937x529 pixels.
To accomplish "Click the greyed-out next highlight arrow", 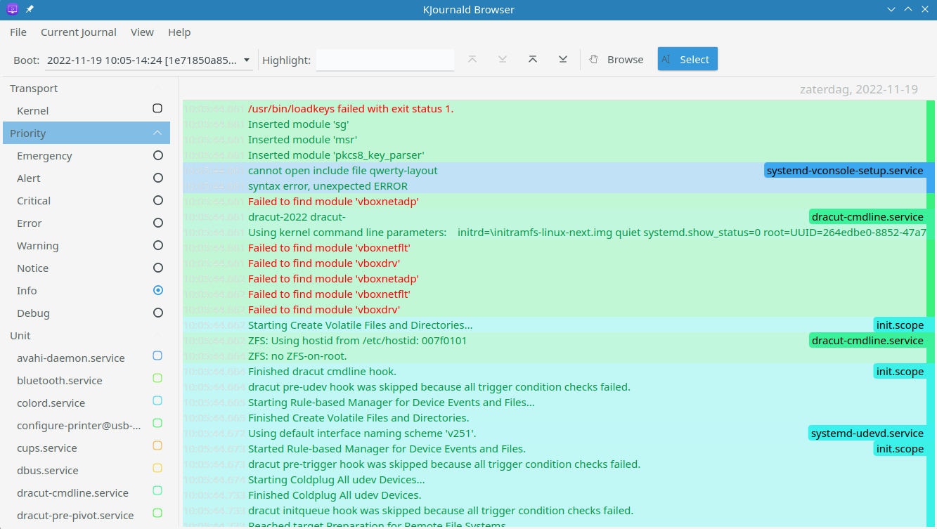I will pyautogui.click(x=503, y=60).
